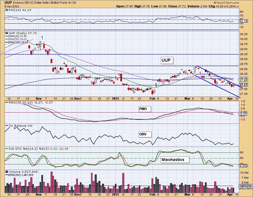
Task: Click the EMA(250) 3,467,854 volume legend
Action: pyautogui.click(x=19, y=175)
